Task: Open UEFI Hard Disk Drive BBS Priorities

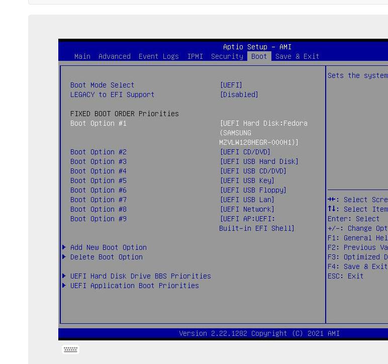Action: [141, 276]
